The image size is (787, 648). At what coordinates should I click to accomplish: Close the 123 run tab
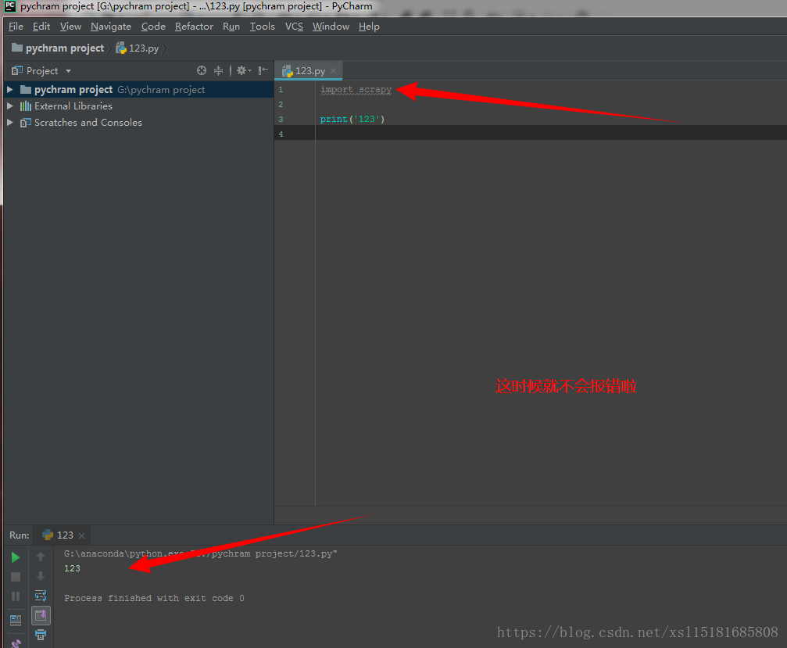[81, 535]
